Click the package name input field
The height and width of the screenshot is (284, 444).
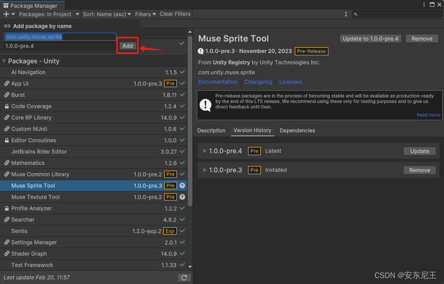(x=60, y=37)
